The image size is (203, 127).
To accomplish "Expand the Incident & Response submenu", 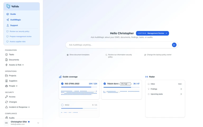I will point(29,107).
